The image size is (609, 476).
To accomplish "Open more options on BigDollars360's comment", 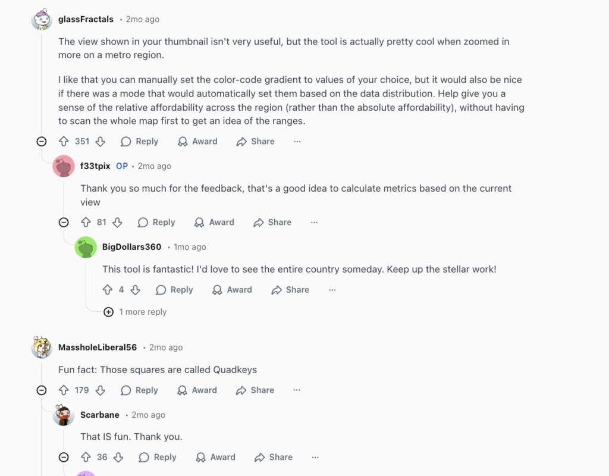I will click(x=332, y=290).
